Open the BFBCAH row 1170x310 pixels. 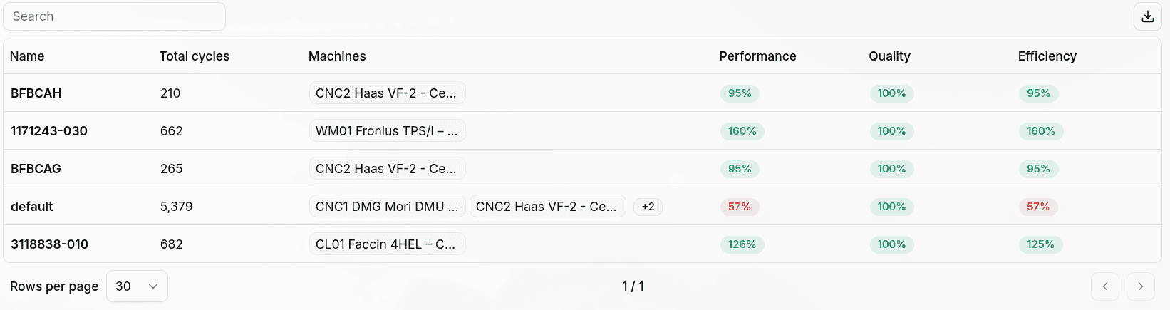pos(582,93)
